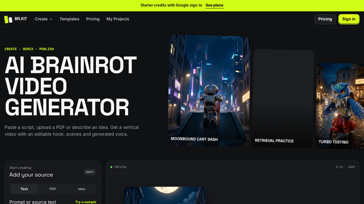This screenshot has width=364, height=204.
Task: Open the Retrieval Practice card
Action: click(x=283, y=99)
